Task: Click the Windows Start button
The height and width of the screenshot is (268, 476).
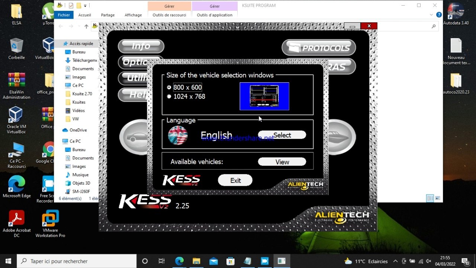Action: (x=8, y=261)
